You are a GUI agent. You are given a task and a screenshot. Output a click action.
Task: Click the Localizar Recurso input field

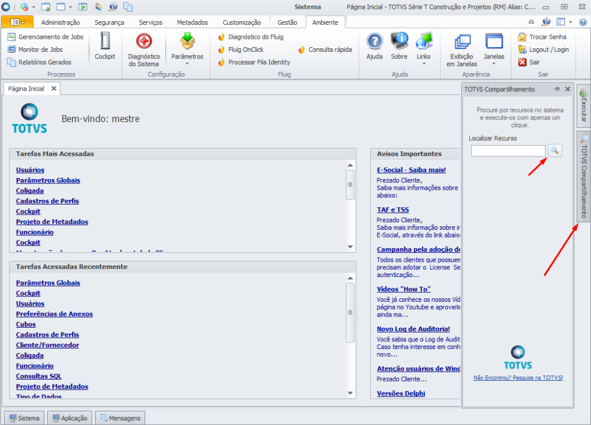(x=508, y=151)
